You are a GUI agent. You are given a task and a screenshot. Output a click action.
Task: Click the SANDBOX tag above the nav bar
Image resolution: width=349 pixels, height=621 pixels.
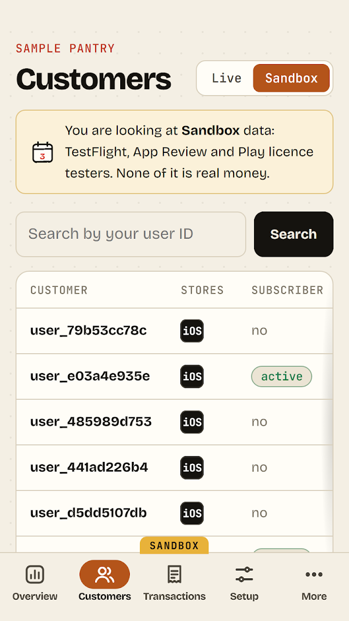174,545
